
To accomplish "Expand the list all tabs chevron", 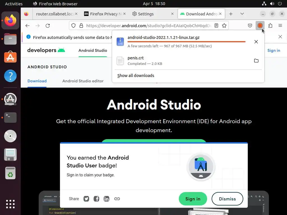I will click(242, 14).
